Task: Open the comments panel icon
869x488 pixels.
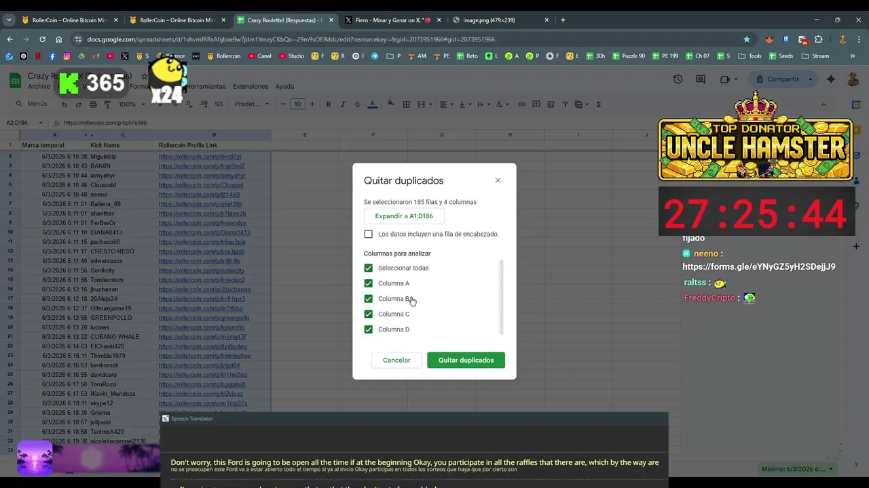Action: coord(701,79)
